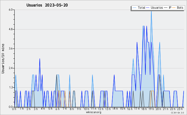Click the 'Usuarios/10 mins' y-axis label
This screenshot has width=187, height=115.
pyautogui.click(x=3, y=58)
